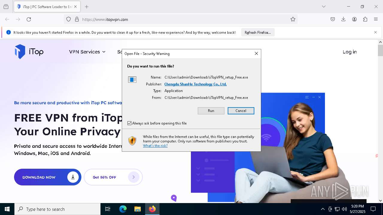
Task: Open the What's the risk link
Action: (x=155, y=146)
